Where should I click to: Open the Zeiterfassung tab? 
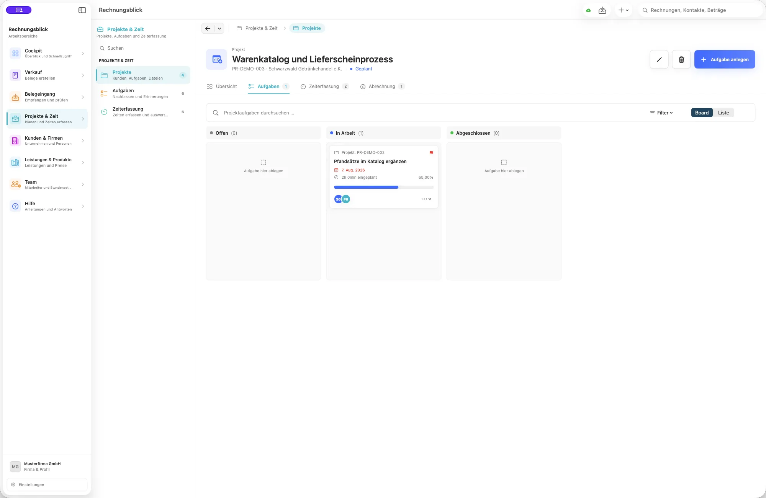point(324,87)
